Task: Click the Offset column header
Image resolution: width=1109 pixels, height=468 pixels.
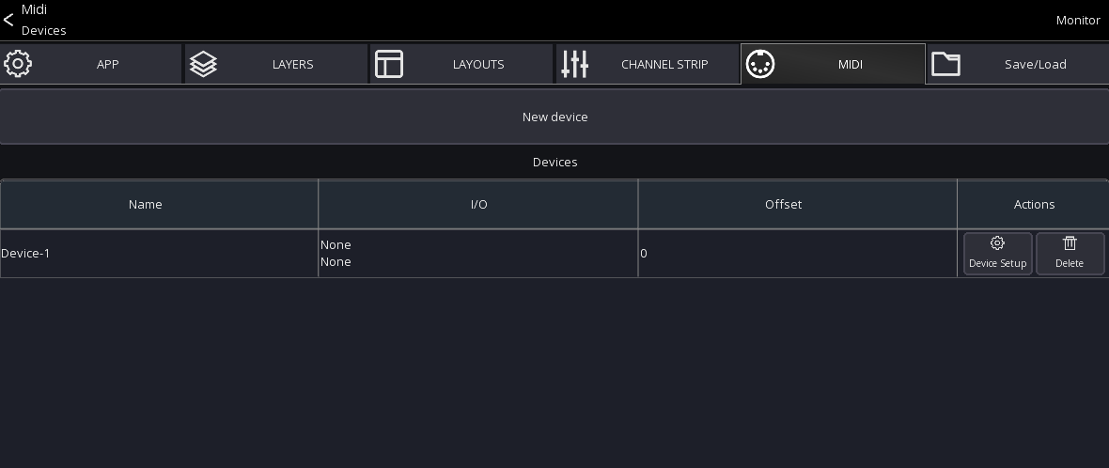Action: (783, 204)
